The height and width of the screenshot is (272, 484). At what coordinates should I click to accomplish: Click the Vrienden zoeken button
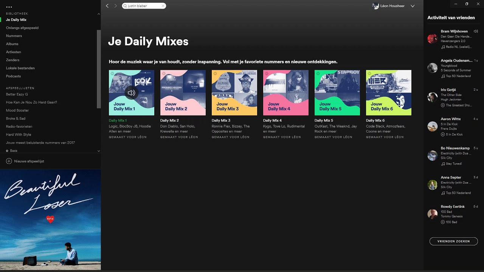[454, 241]
